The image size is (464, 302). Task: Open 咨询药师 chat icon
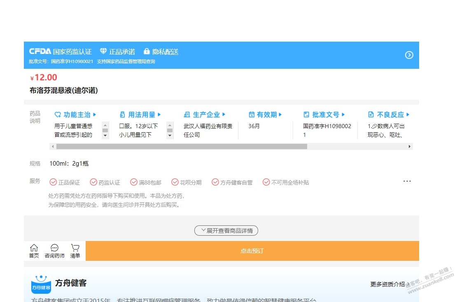(x=54, y=248)
